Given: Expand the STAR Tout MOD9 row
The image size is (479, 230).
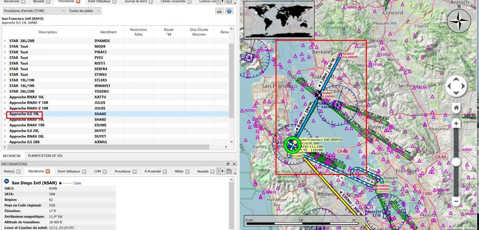Looking at the screenshot, I should [x=5, y=46].
